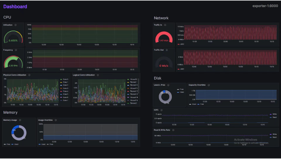The height and width of the screenshot is (159, 281).
Task: Click the info icon next to Utilization
Action: pos(15,25)
